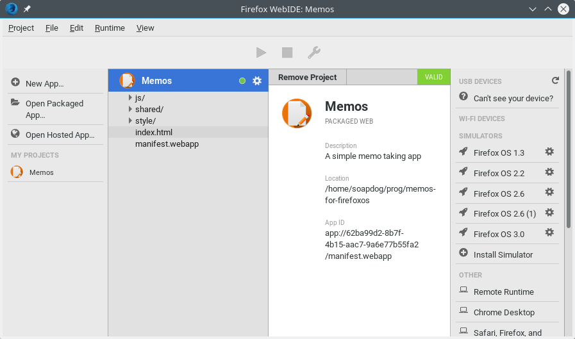
Task: Click the plus icon next to New App
Action: click(x=15, y=82)
